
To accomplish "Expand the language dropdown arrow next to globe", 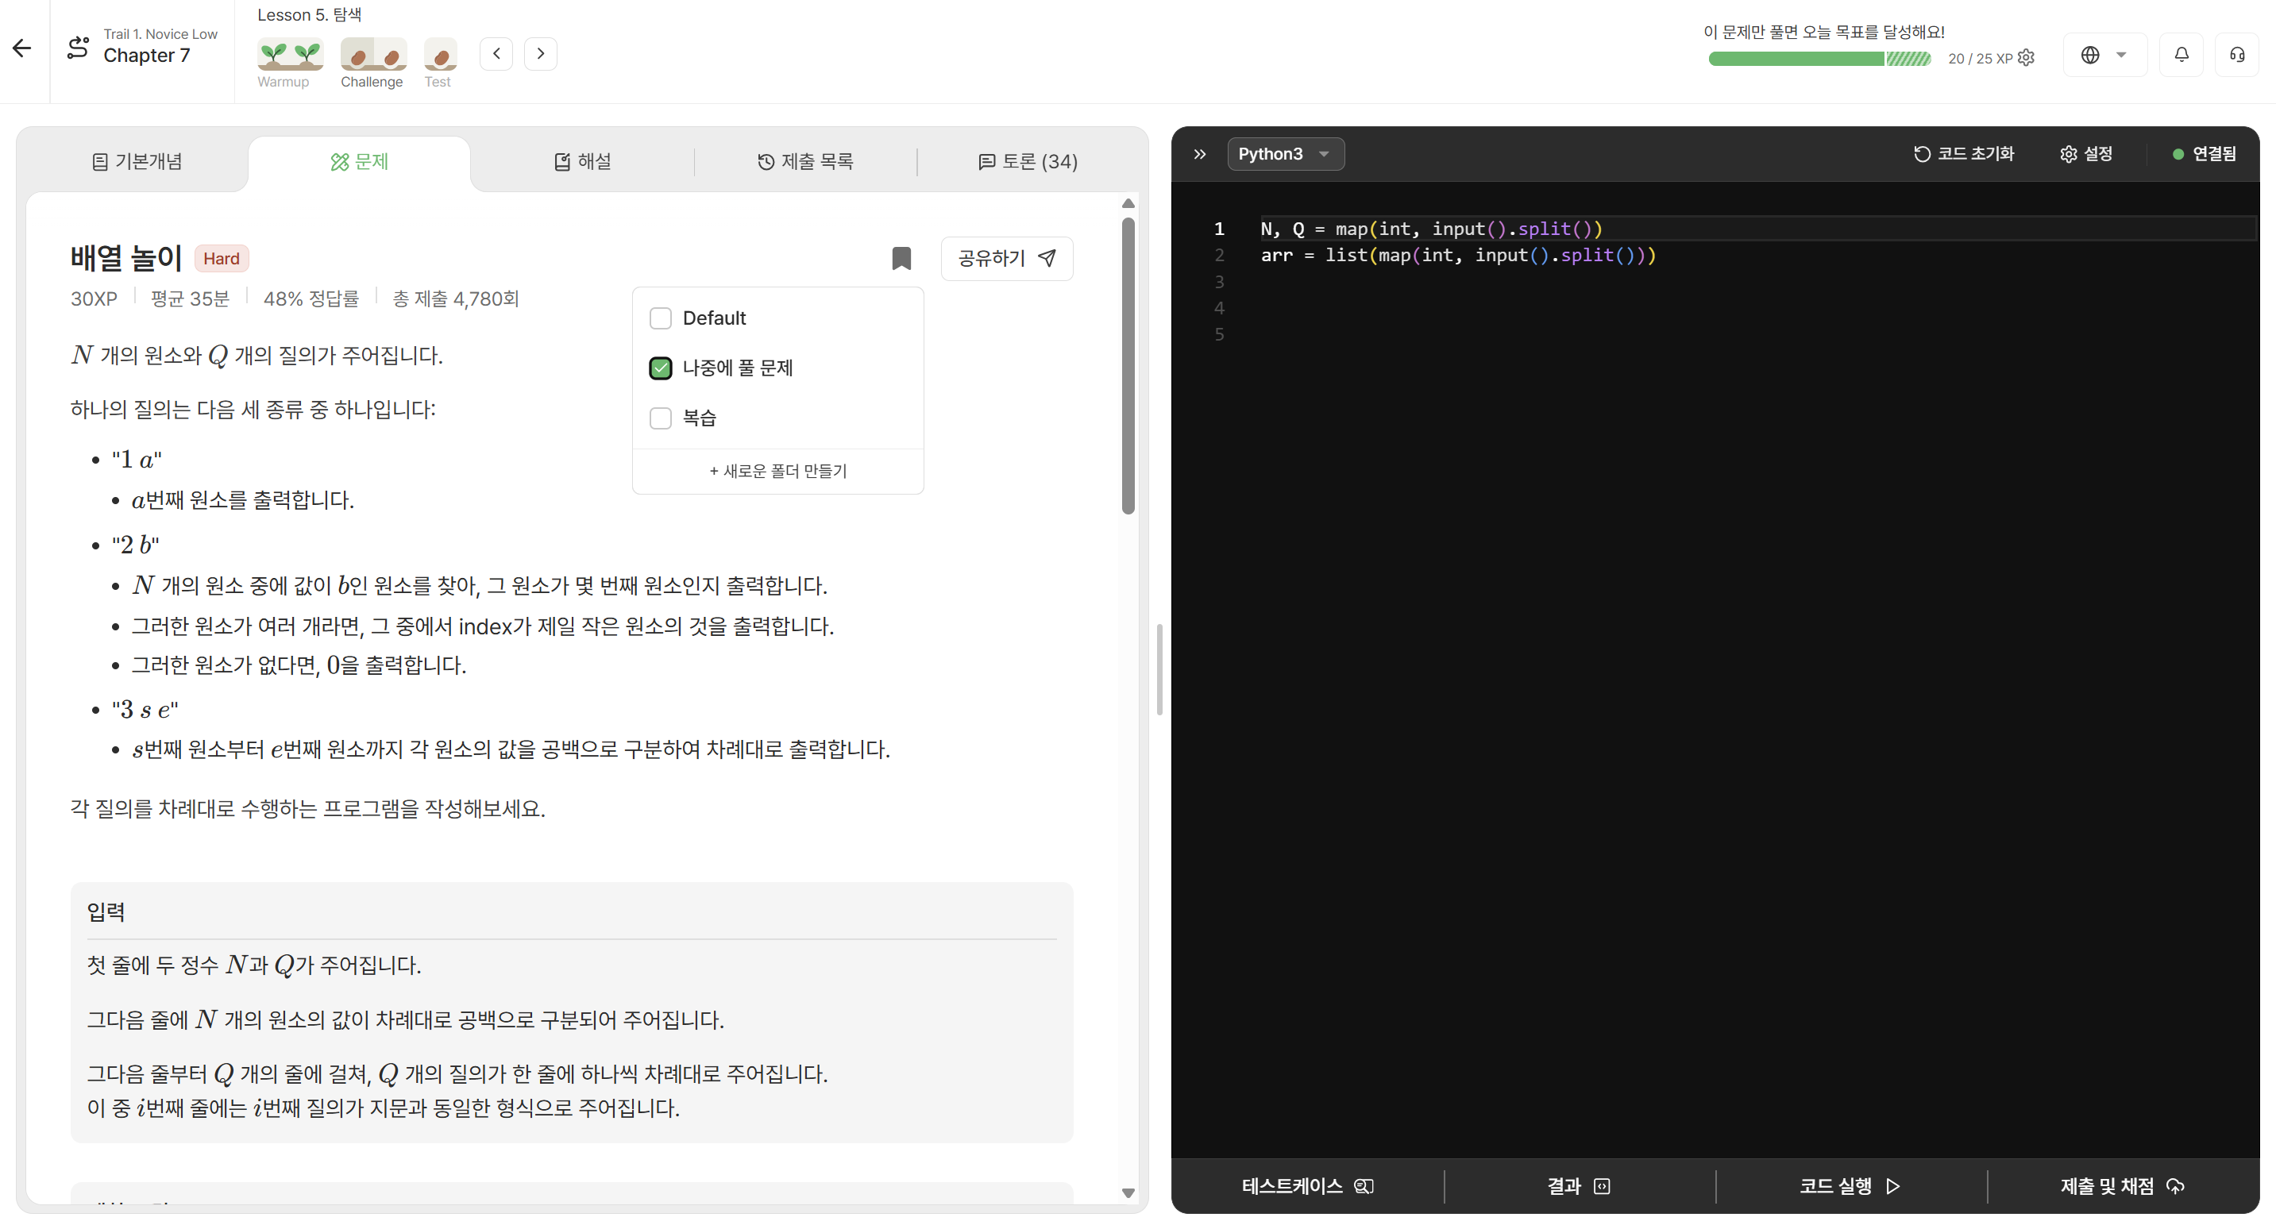I will pyautogui.click(x=2121, y=55).
